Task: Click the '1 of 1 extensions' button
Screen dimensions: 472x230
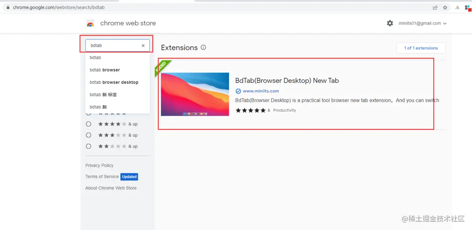Action: point(421,48)
